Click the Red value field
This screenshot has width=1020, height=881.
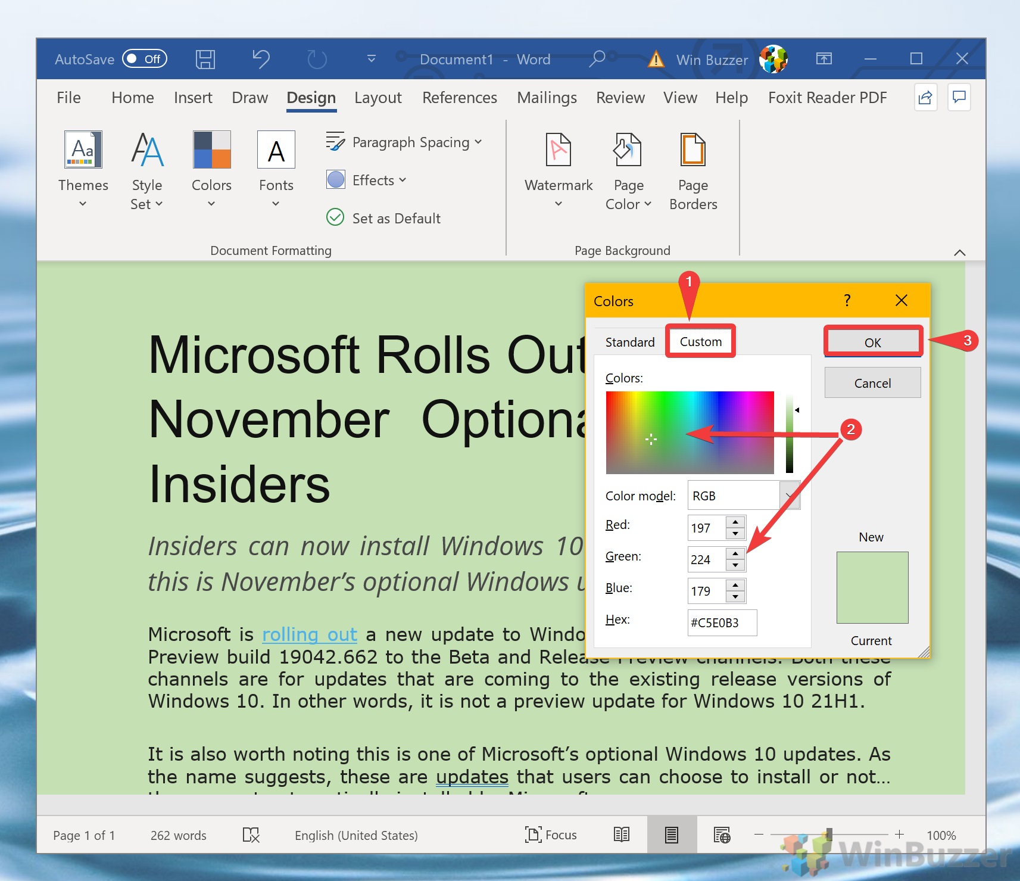pos(707,528)
